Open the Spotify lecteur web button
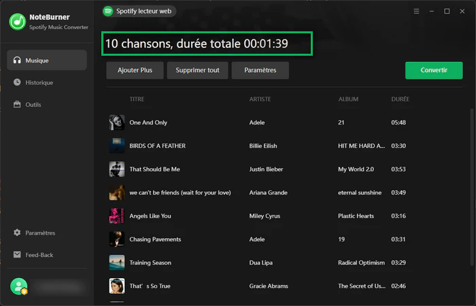Screen dimensions: 476x306 click(x=139, y=12)
